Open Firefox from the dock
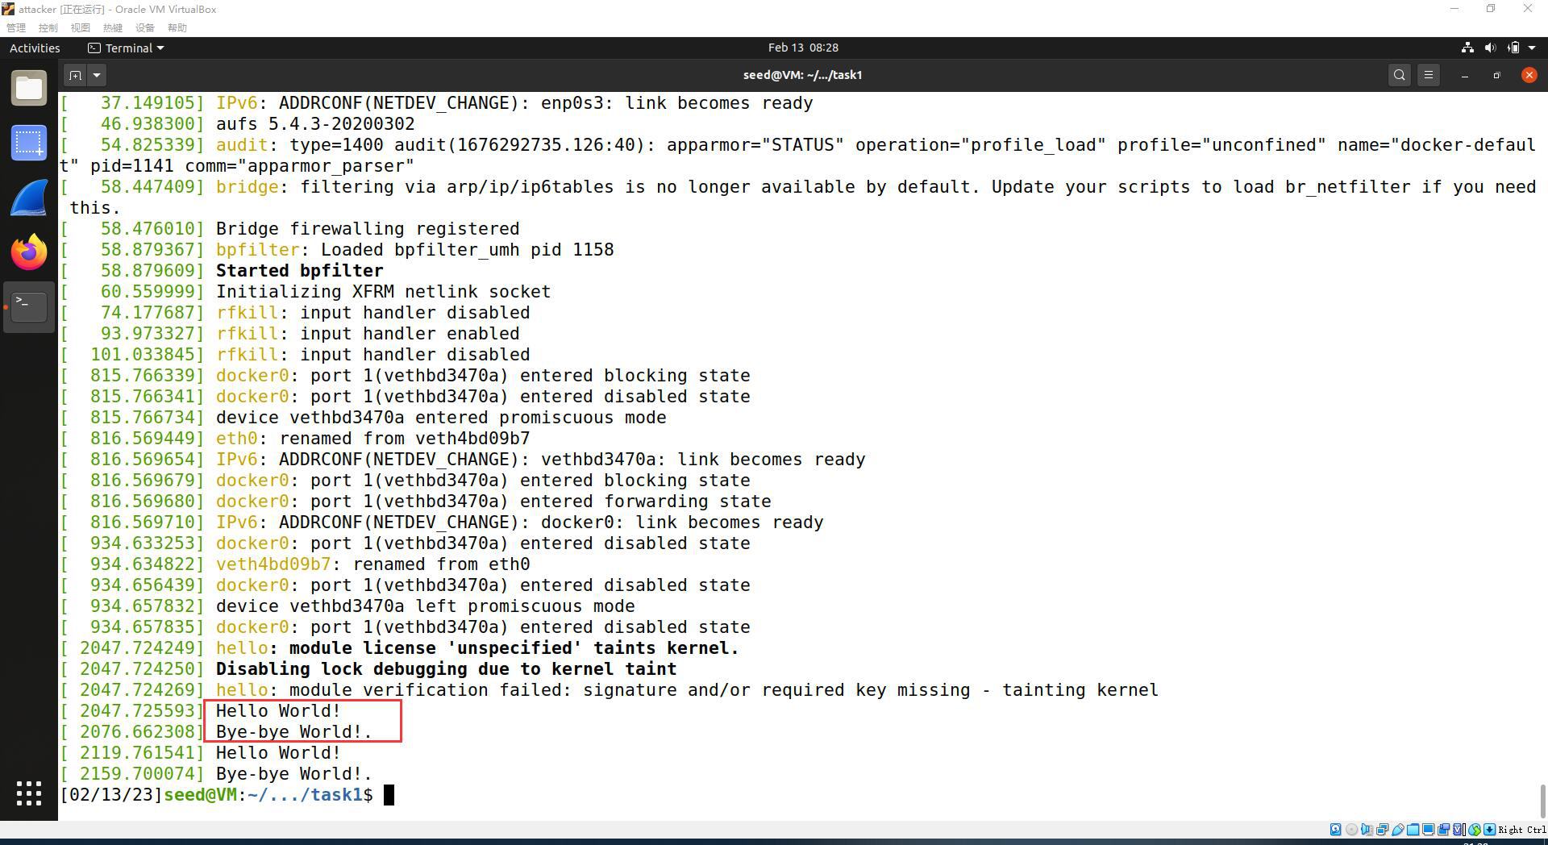Viewport: 1548px width, 845px height. [29, 252]
